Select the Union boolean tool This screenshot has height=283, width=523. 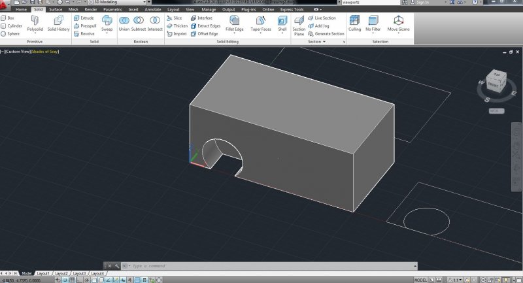[x=124, y=24]
